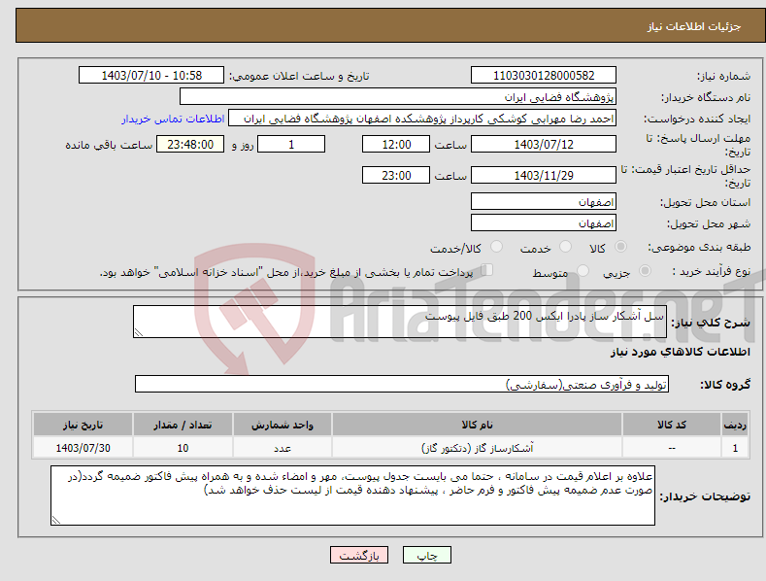The image size is (766, 581).
Task: Click the need number field 1103030128000582
Action: [x=544, y=76]
